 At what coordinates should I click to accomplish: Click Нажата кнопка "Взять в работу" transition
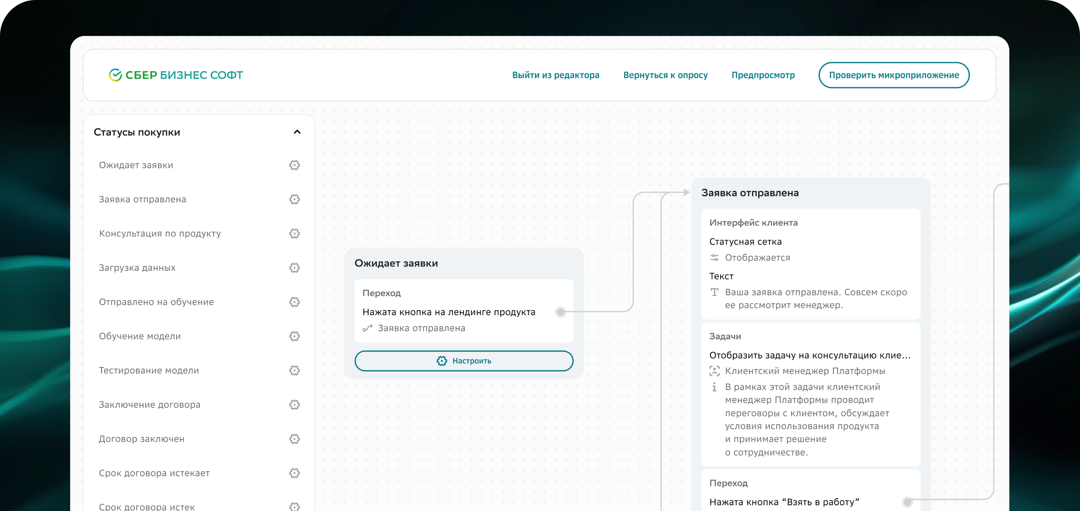784,502
